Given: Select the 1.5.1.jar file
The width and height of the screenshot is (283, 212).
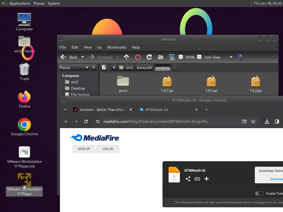Looking at the screenshot, I should [x=211, y=84].
